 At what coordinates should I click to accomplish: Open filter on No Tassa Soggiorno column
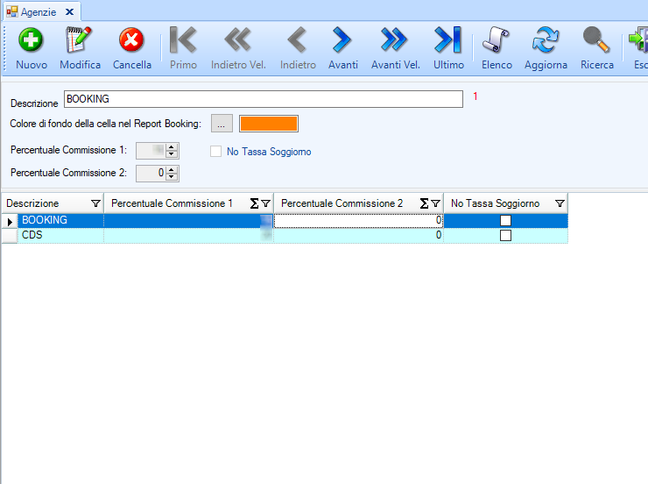click(560, 203)
